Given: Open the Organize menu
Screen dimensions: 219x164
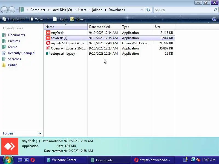Looking at the screenshot, I should pyautogui.click(x=14, y=19).
